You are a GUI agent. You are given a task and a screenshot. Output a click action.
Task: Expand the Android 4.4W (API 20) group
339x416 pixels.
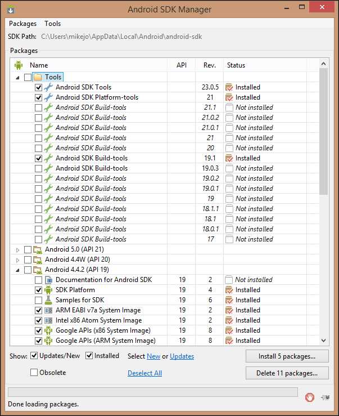pos(18,260)
